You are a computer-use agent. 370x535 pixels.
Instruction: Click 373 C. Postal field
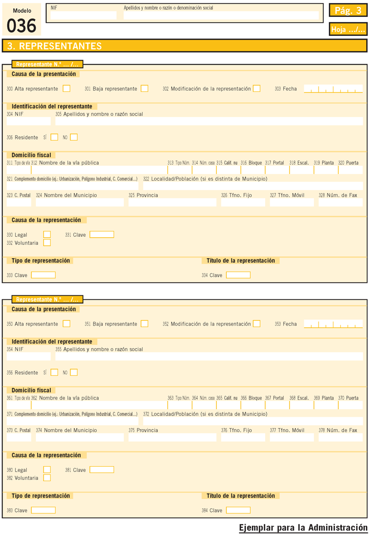click(19, 437)
